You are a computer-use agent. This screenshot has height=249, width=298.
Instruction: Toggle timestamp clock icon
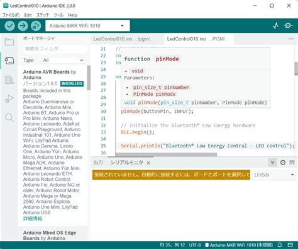click(x=283, y=163)
